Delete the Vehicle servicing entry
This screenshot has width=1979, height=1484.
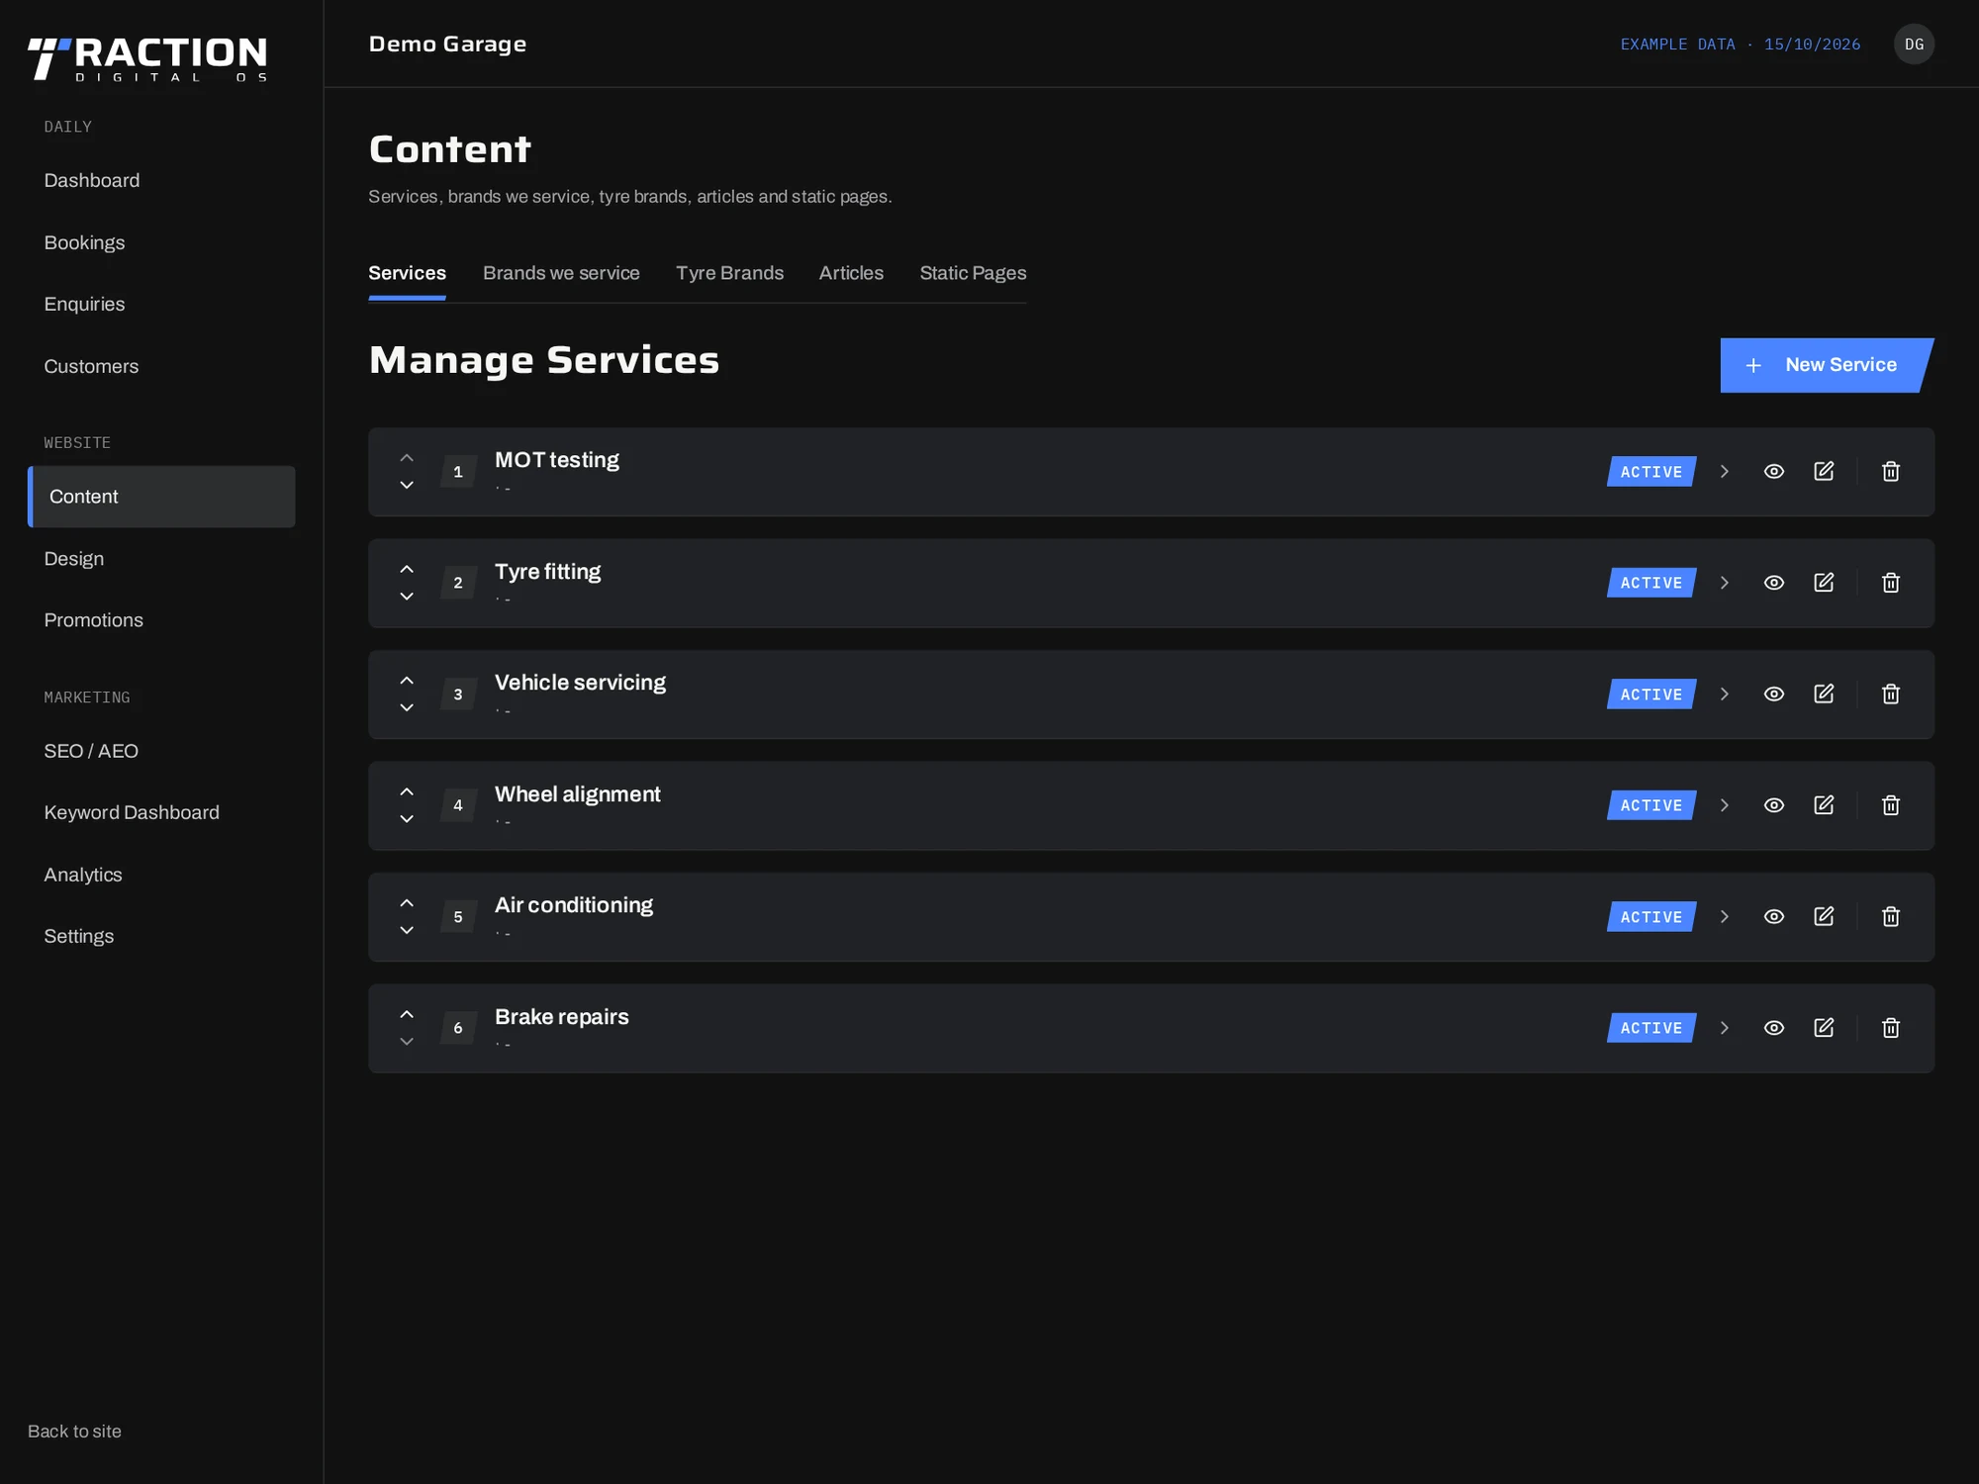pyautogui.click(x=1891, y=694)
